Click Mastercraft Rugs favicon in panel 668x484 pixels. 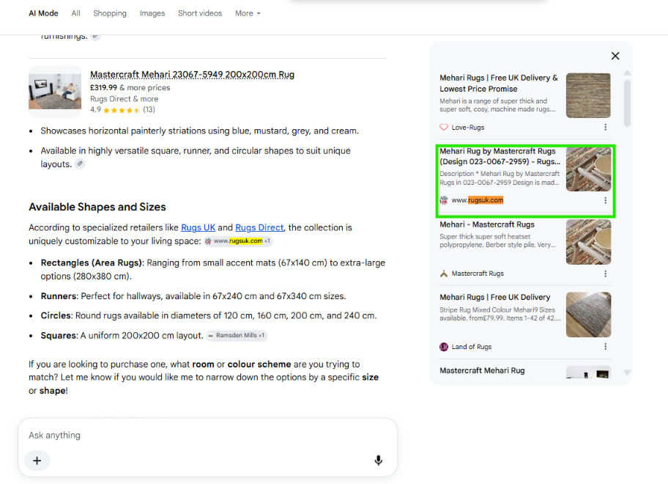point(444,274)
